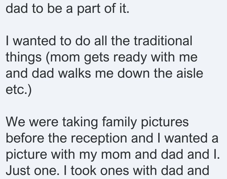
Task: Click the word "part" in the top line
Action: (x=89, y=9)
